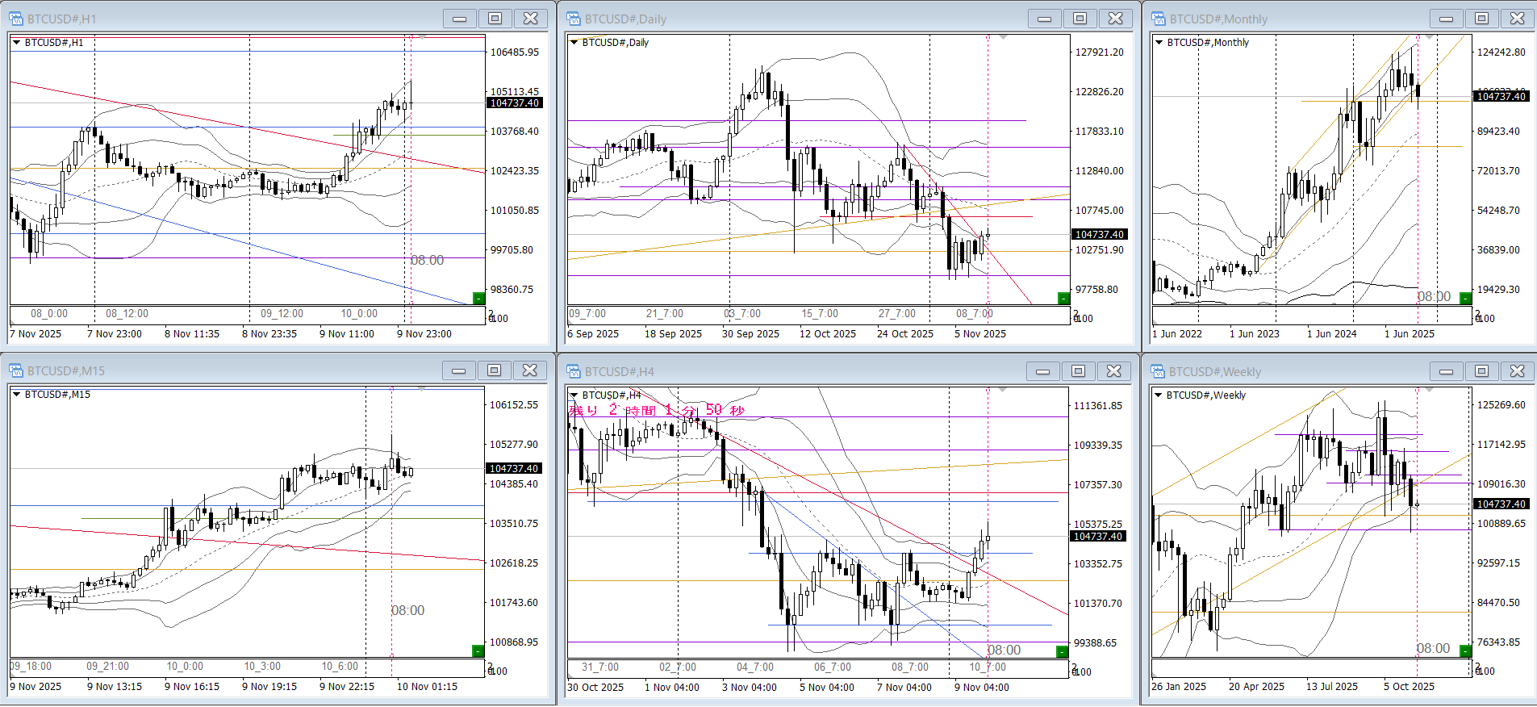Toggle the green minus button on H1 chart
Image resolution: width=1537 pixels, height=707 pixels.
[478, 299]
